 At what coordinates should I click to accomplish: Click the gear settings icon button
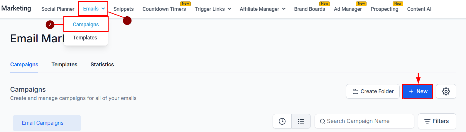coord(446,91)
